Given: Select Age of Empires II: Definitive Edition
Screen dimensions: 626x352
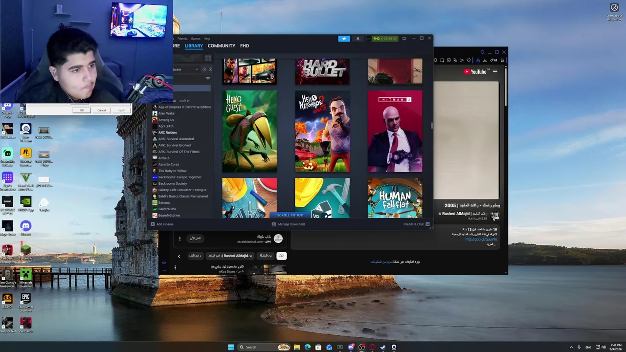Looking at the screenshot, I should click(181, 107).
